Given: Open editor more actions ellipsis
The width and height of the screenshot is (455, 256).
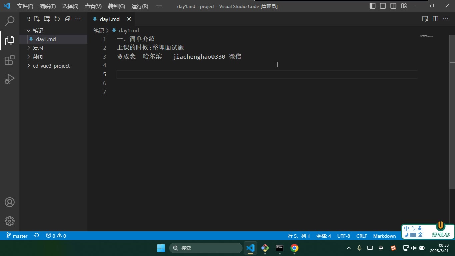Looking at the screenshot, I should (446, 19).
